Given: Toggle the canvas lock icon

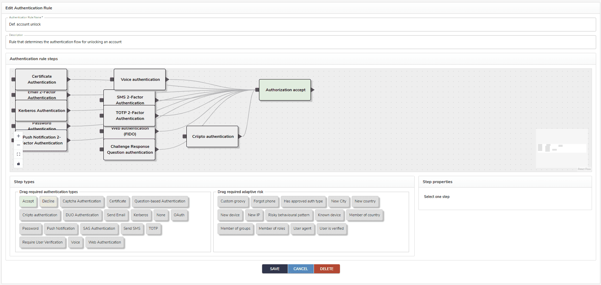Looking at the screenshot, I should (x=18, y=164).
